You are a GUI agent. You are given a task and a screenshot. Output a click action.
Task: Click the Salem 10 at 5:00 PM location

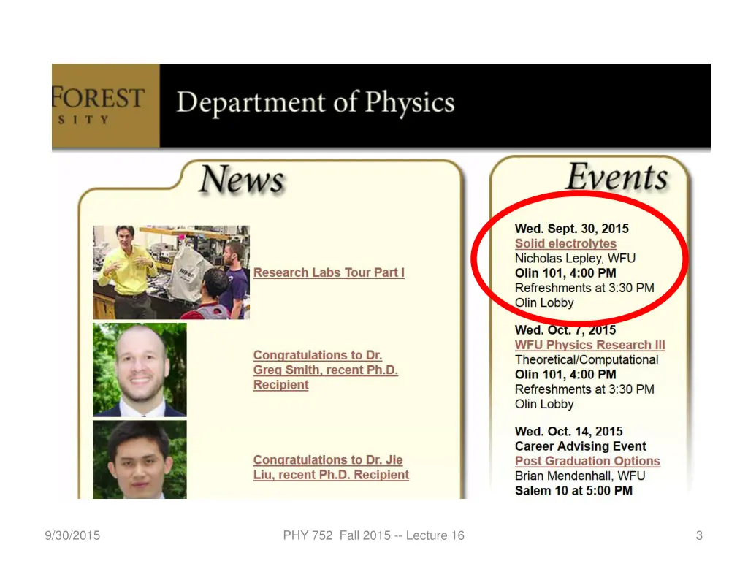pos(573,490)
